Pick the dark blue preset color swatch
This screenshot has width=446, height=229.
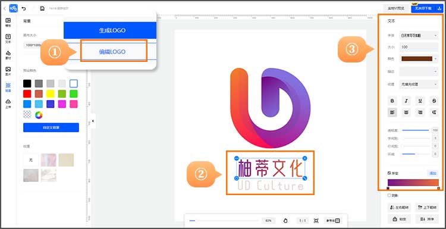click(51, 104)
